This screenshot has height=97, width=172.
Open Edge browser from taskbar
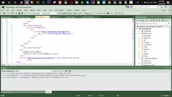pos(44,3)
